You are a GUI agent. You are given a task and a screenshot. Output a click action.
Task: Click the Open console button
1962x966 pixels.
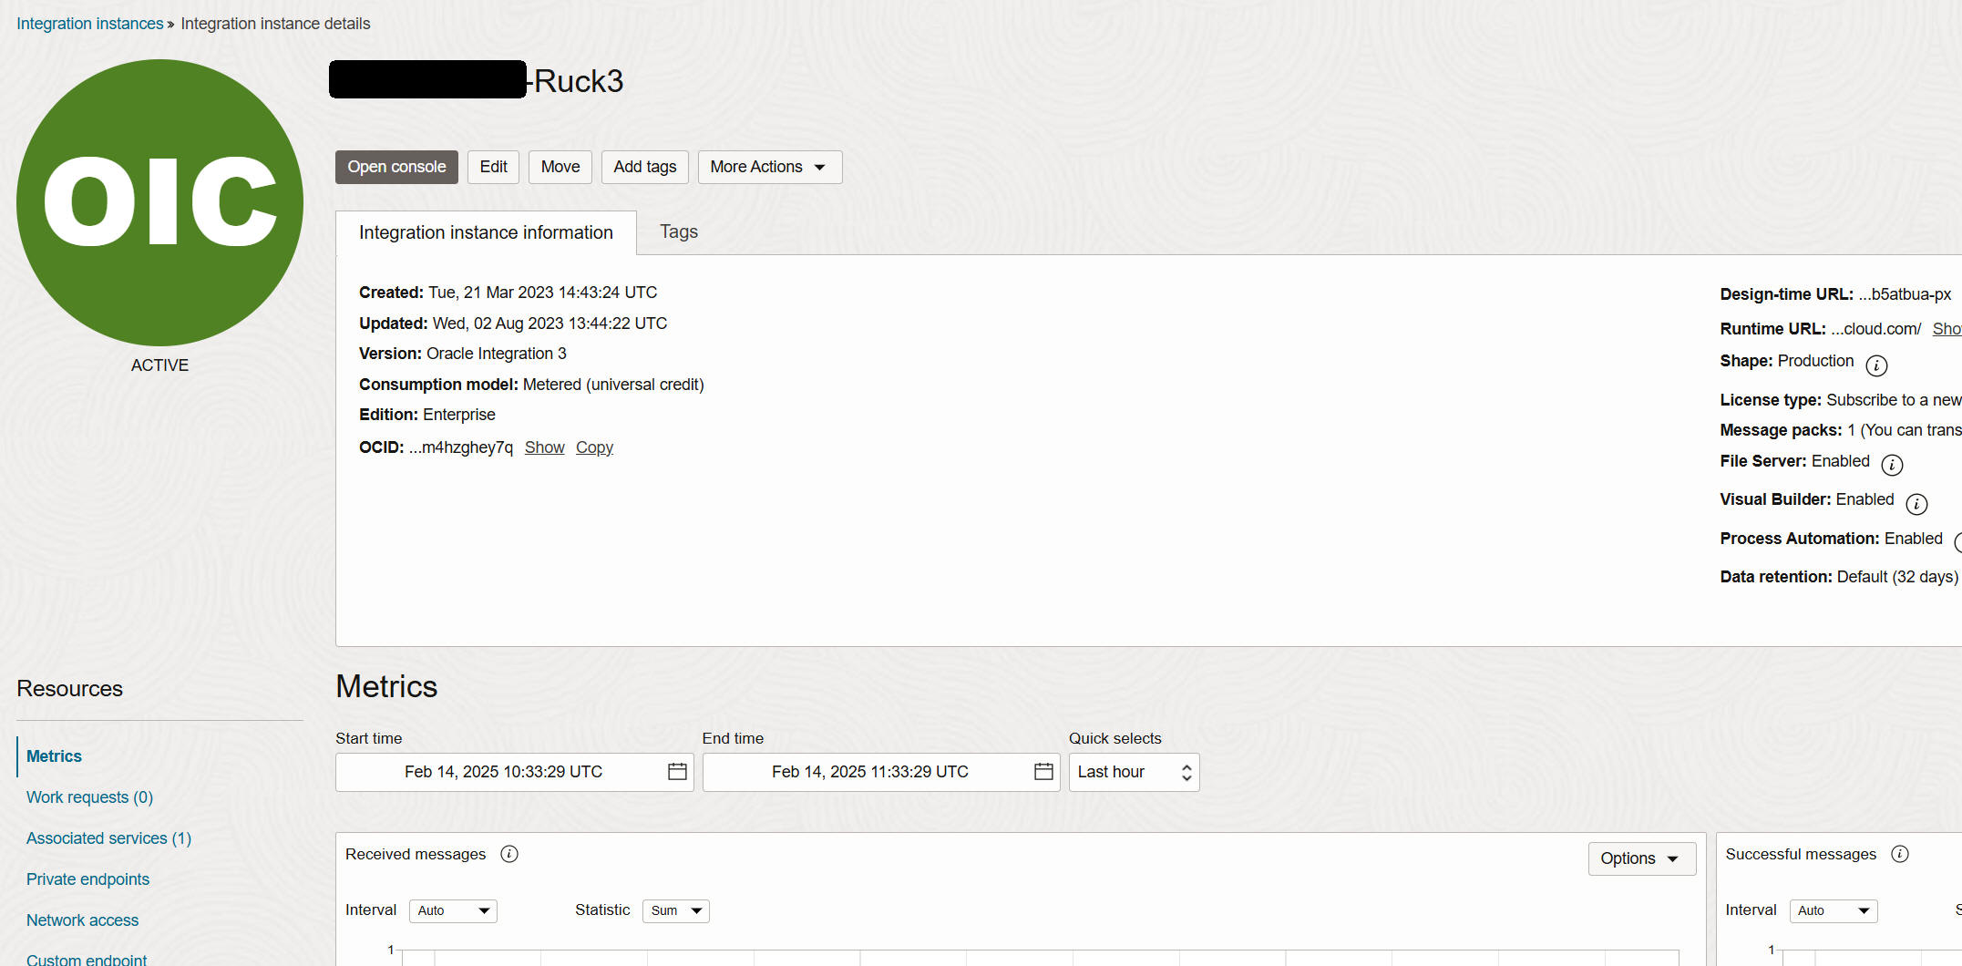(x=396, y=167)
